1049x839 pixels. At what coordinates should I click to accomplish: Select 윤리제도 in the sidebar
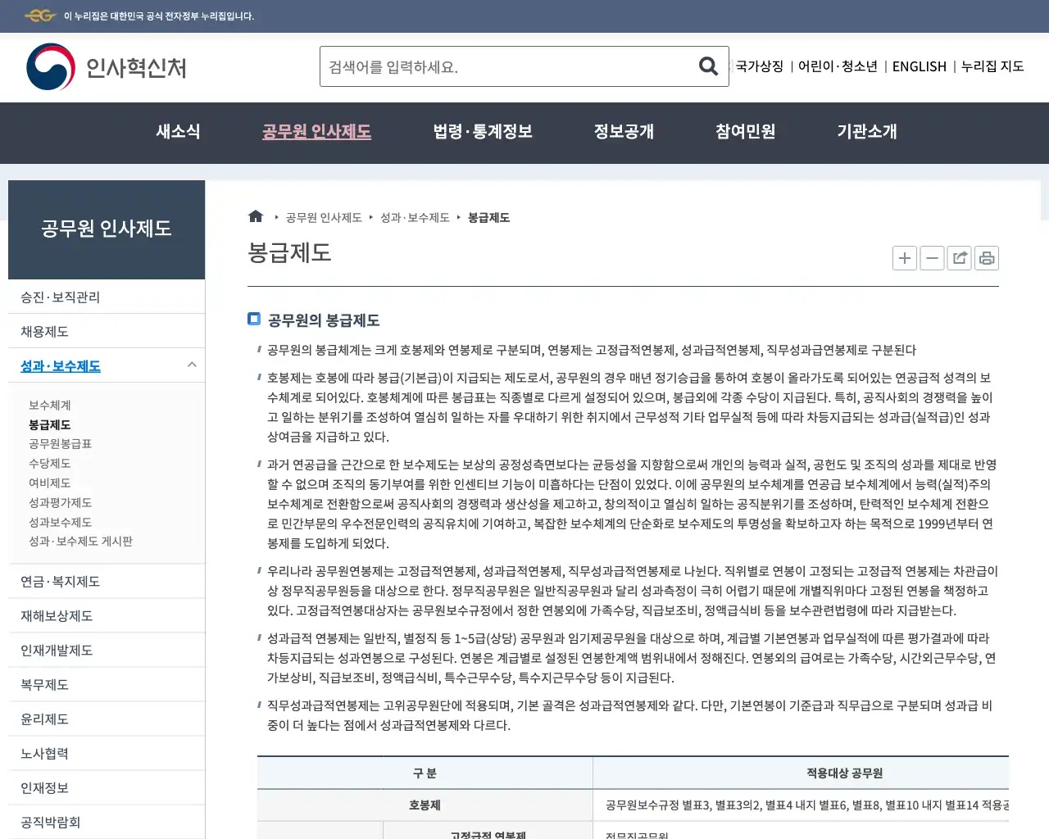[107, 719]
